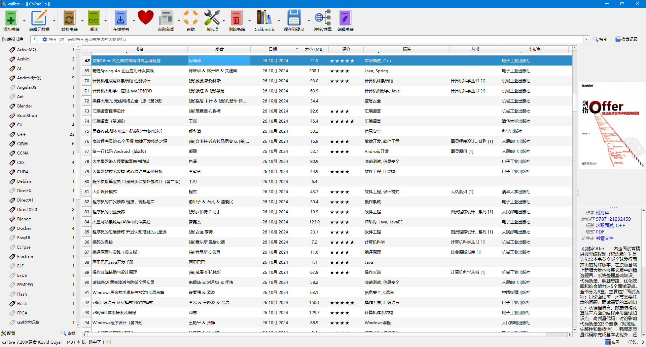Click Delete Books (删除书籍) trash icon

click(237, 18)
